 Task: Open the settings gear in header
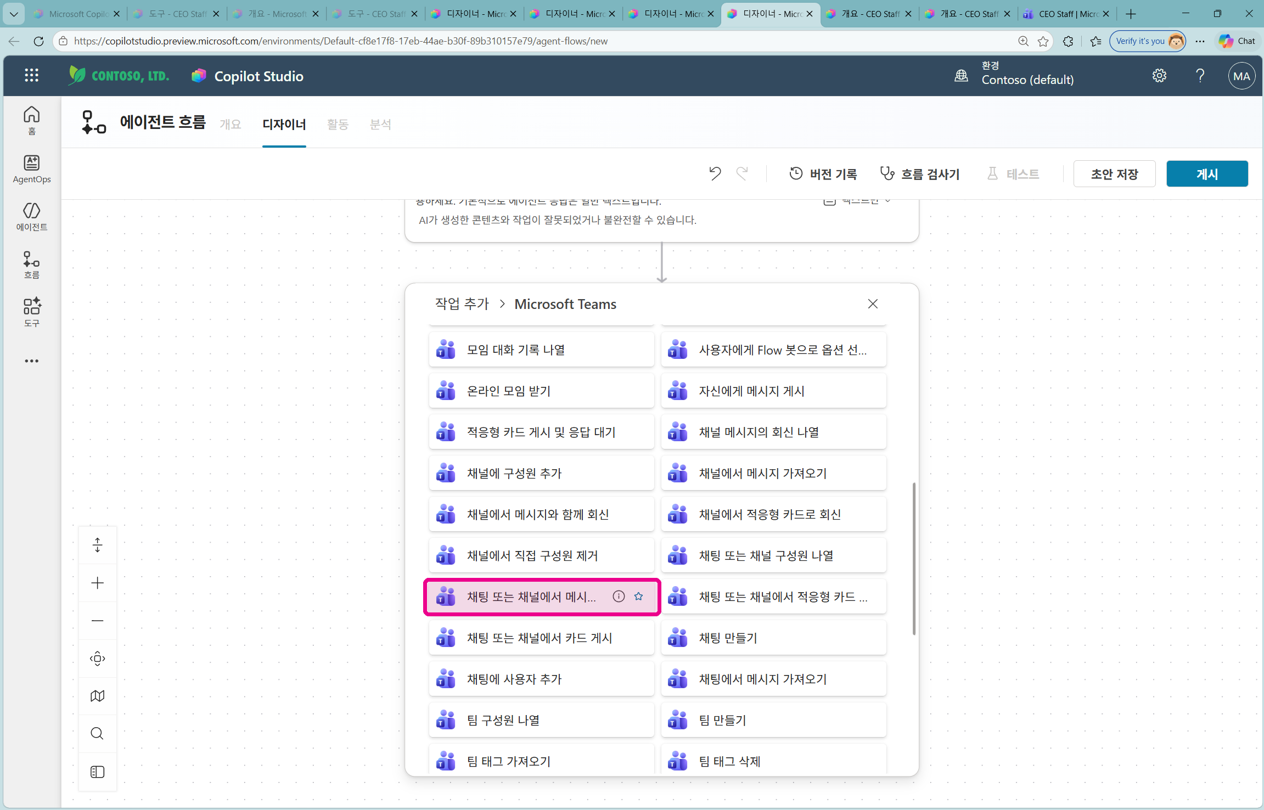pyautogui.click(x=1159, y=76)
